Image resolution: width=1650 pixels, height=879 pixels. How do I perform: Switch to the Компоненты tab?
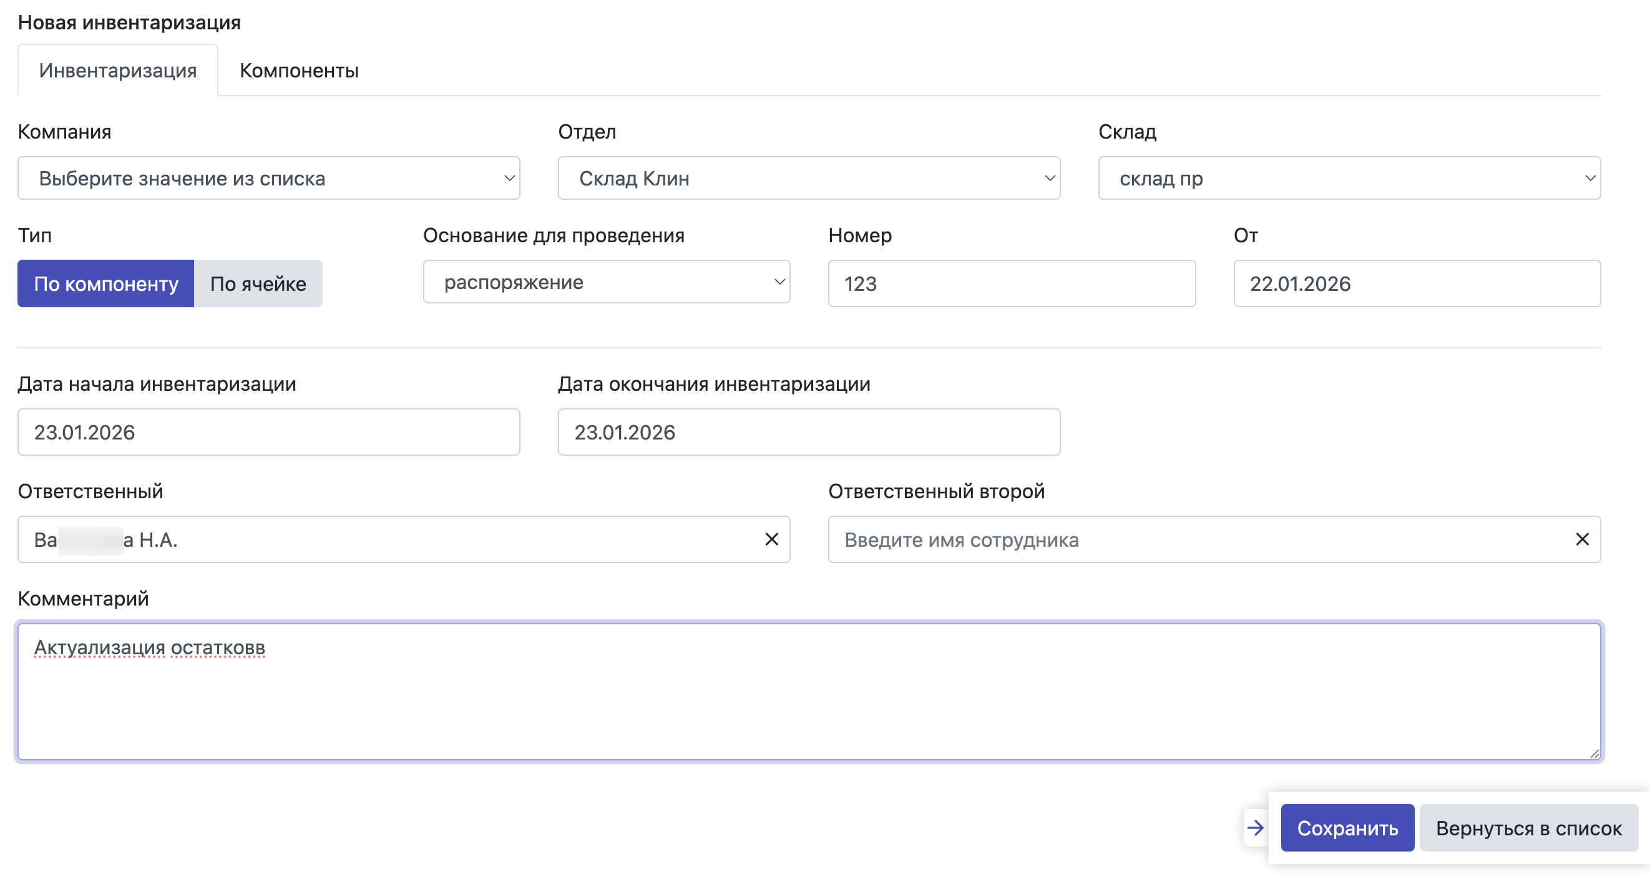pos(298,71)
